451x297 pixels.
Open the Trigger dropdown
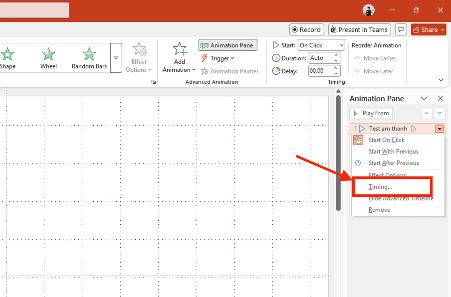tap(218, 58)
